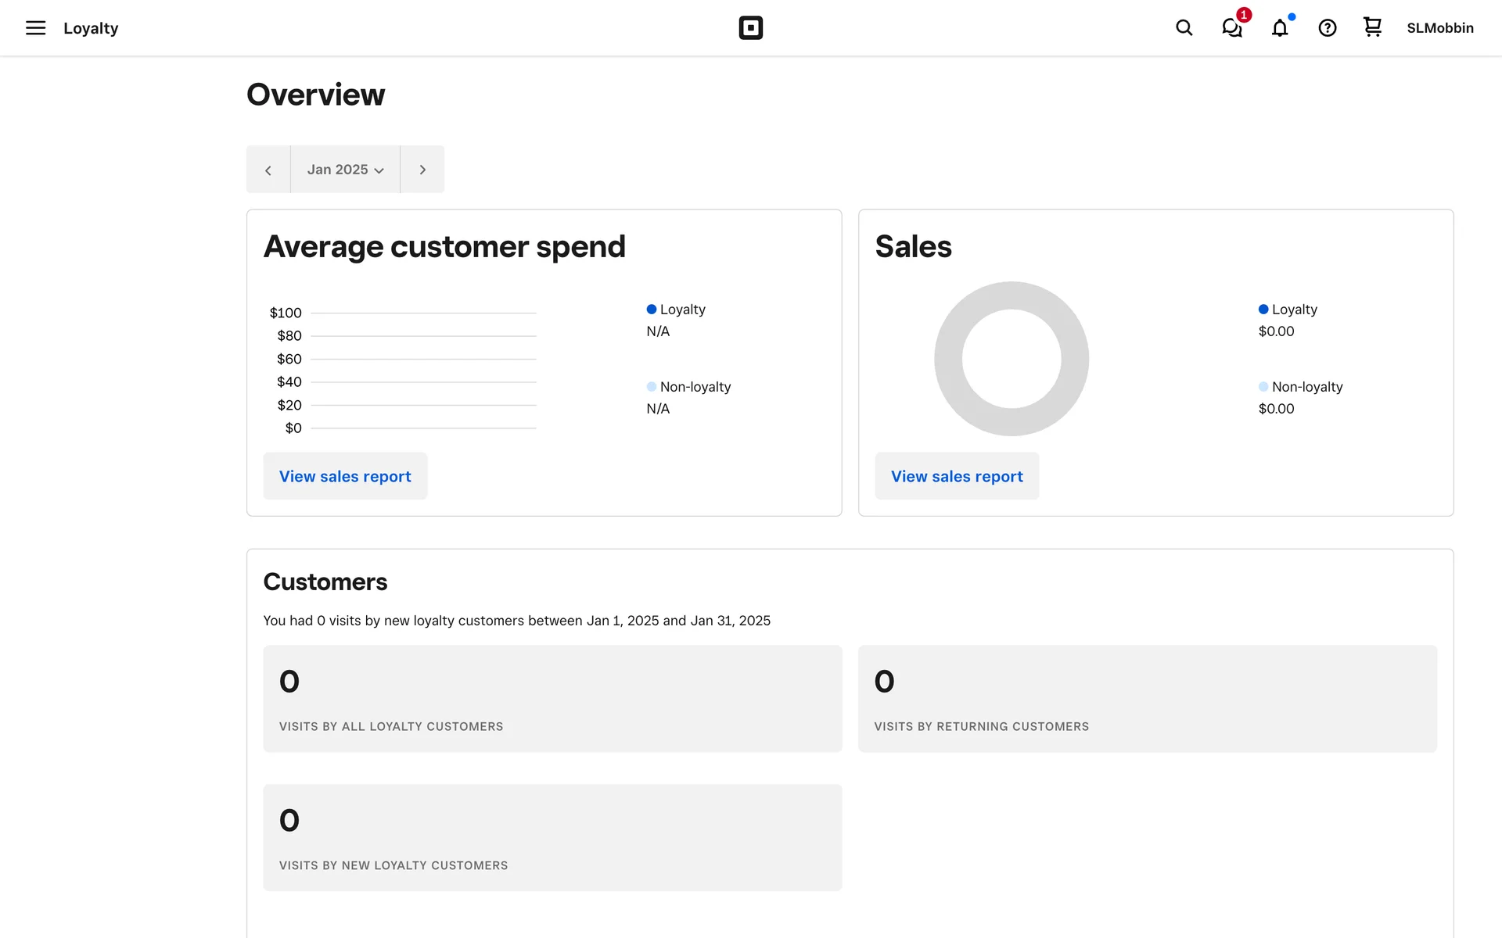Click the Square logo icon
The image size is (1502, 938).
click(750, 28)
